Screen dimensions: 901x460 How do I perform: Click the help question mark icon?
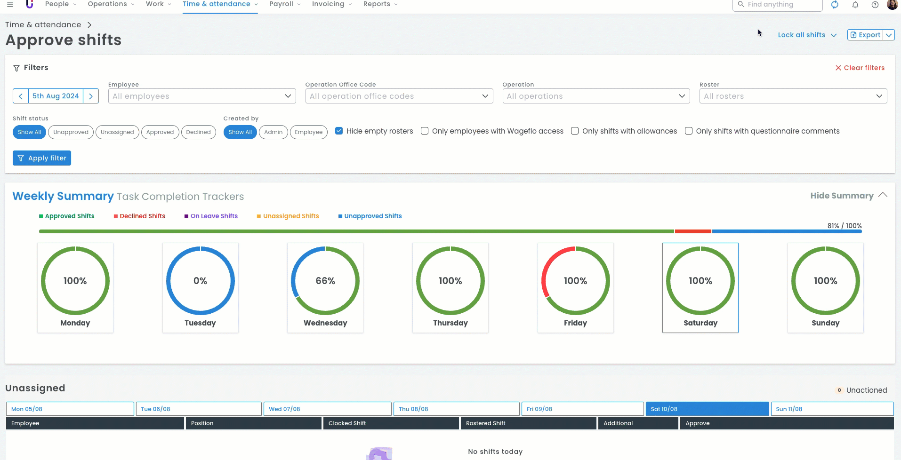875,5
